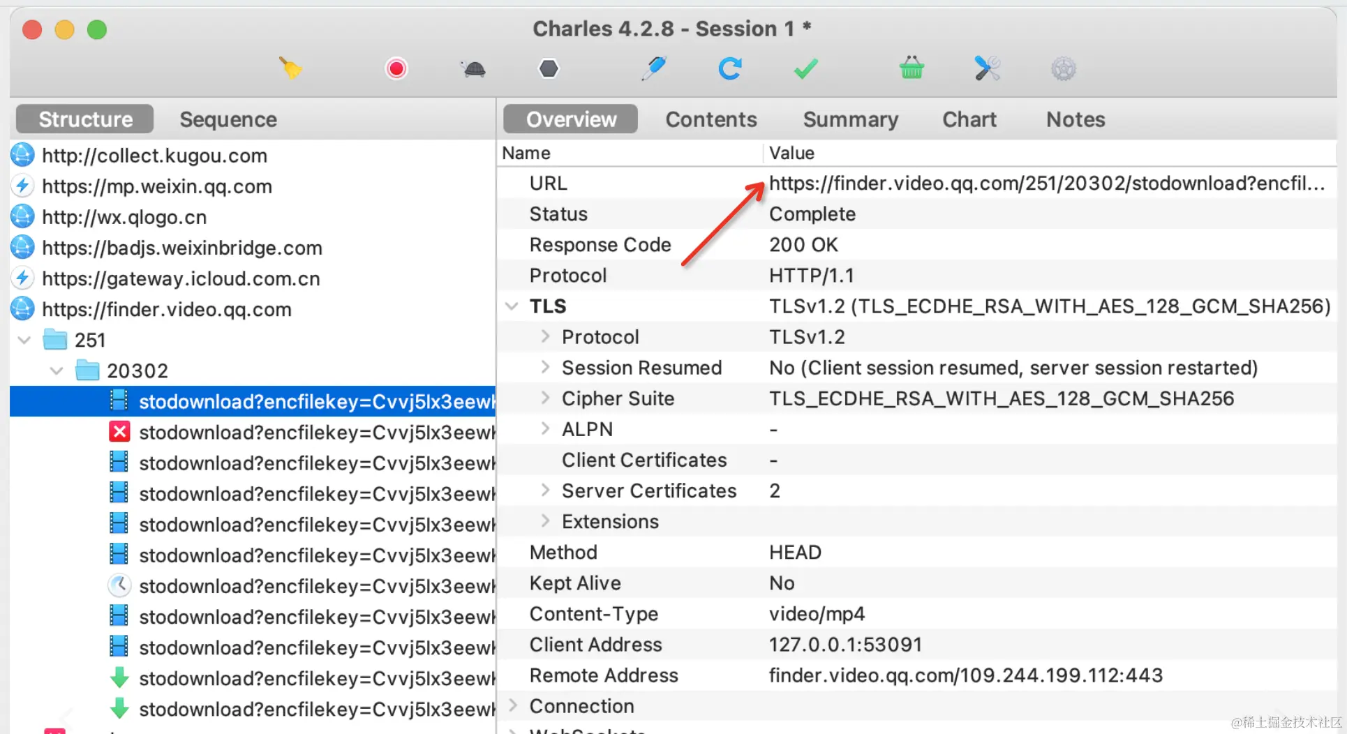Click the green basket icon in the toolbar
1347x734 pixels.
tap(911, 68)
